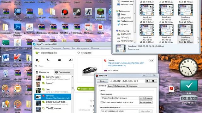The width and height of the screenshot is (202, 113).
Task: Select contact Сергей Почеревин in Skype list
Action: point(53,78)
